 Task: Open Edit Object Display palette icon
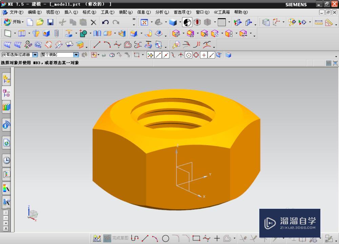tap(292, 22)
